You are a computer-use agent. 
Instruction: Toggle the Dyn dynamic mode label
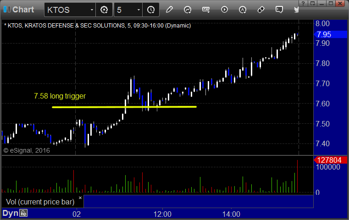tap(10, 213)
